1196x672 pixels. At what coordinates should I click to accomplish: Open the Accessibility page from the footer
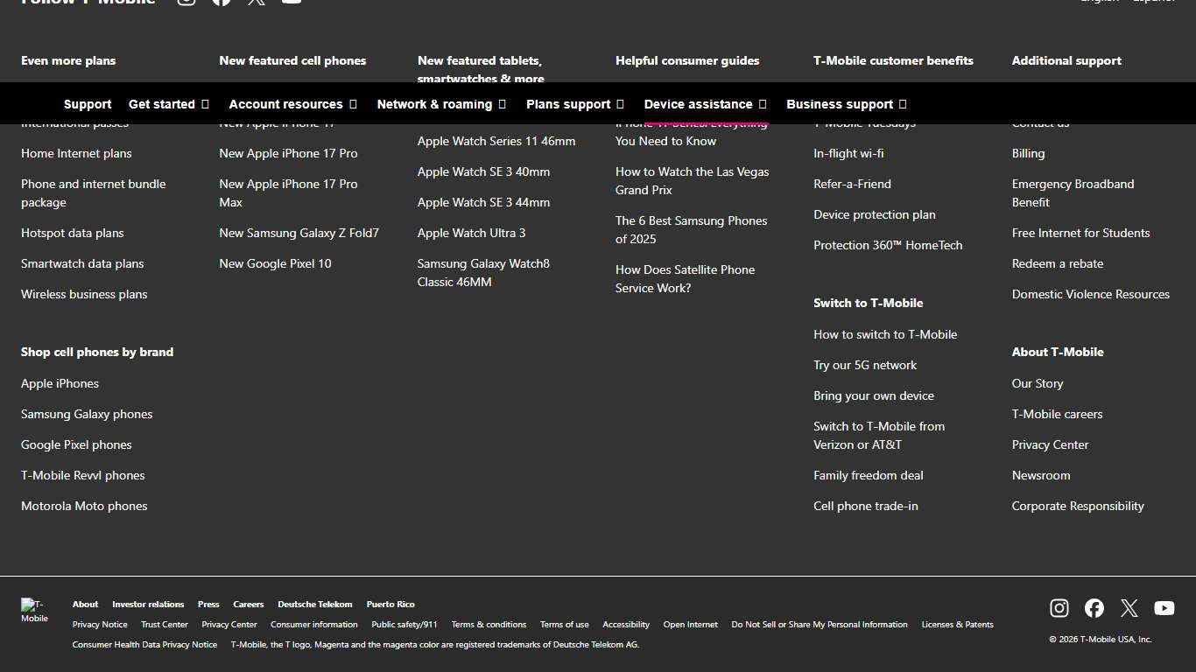(x=626, y=624)
